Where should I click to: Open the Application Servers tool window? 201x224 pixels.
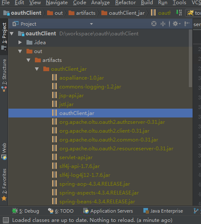tap(108, 211)
